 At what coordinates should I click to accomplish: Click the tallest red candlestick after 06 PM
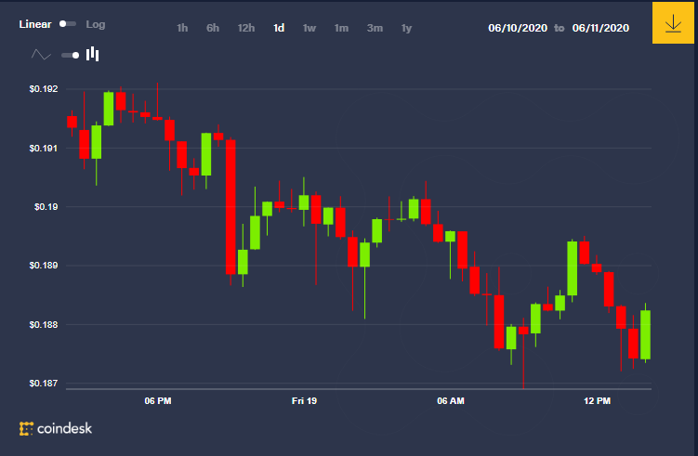[230, 207]
